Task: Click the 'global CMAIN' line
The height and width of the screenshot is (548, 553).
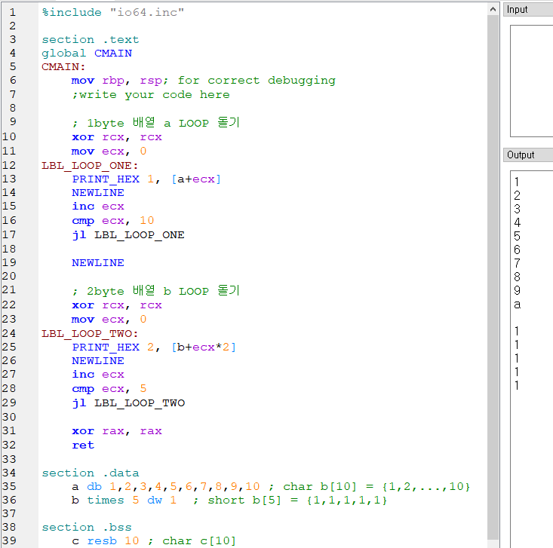Action: 87,54
